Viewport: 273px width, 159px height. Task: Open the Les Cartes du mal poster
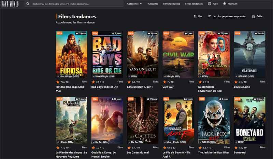[143, 120]
